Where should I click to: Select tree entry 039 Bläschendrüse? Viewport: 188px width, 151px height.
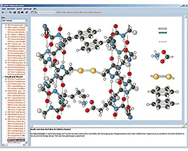(x=17, y=103)
